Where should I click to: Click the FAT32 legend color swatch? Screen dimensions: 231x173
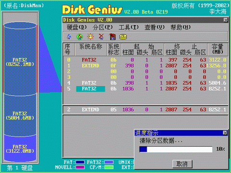point(109,162)
